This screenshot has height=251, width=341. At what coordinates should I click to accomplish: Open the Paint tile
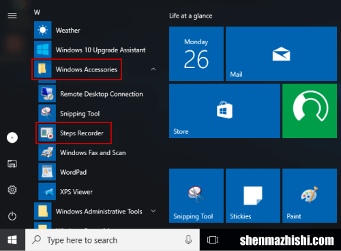310,196
